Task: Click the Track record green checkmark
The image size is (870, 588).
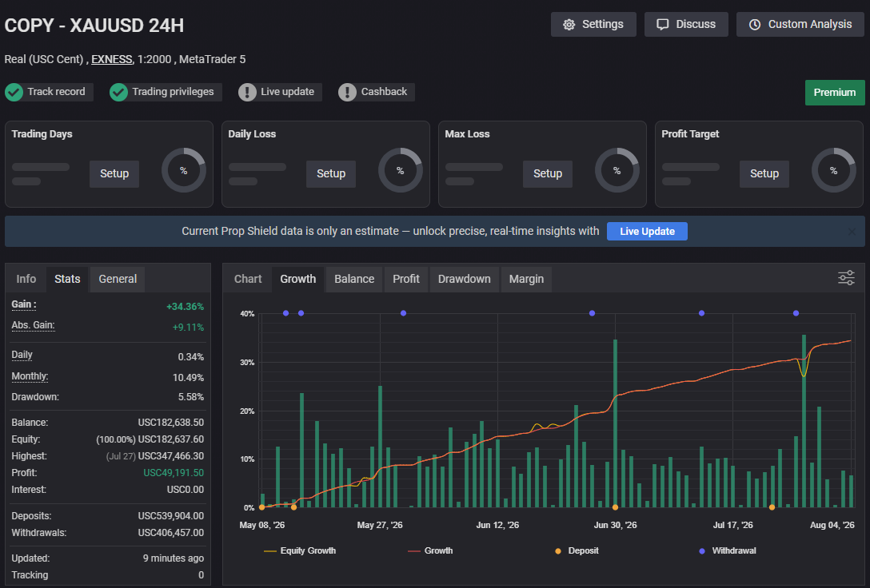Action: (14, 92)
